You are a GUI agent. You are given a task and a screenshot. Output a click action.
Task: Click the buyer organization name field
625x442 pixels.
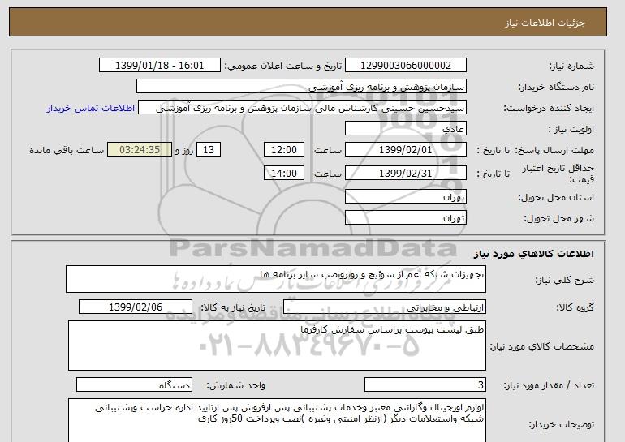[x=301, y=87]
